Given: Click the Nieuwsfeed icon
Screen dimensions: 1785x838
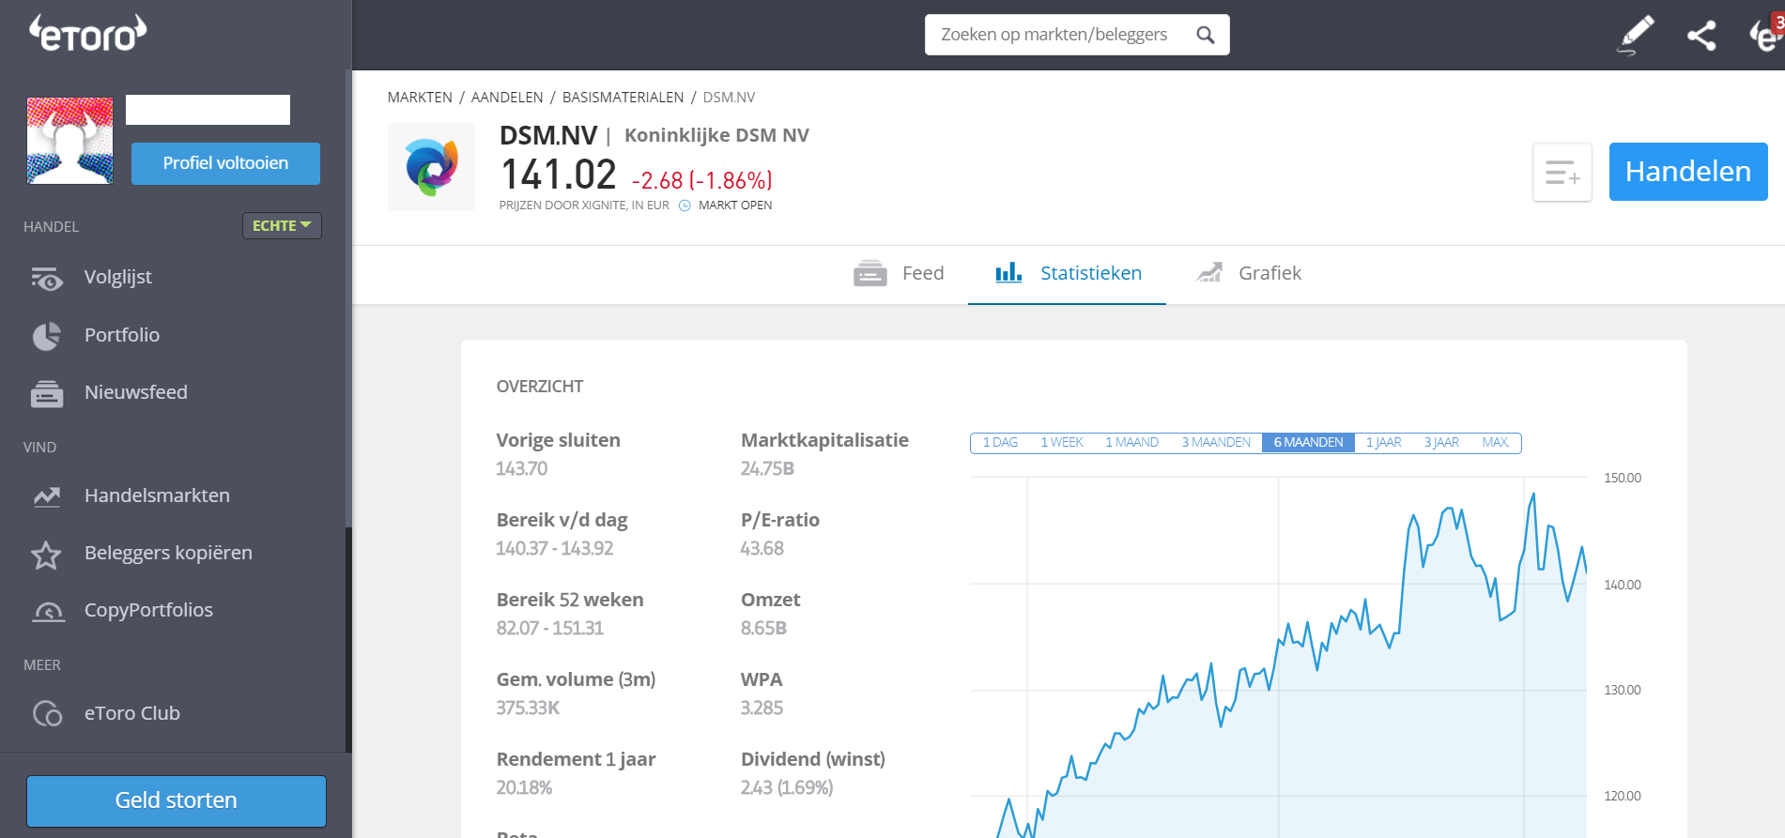Looking at the screenshot, I should pos(46,393).
